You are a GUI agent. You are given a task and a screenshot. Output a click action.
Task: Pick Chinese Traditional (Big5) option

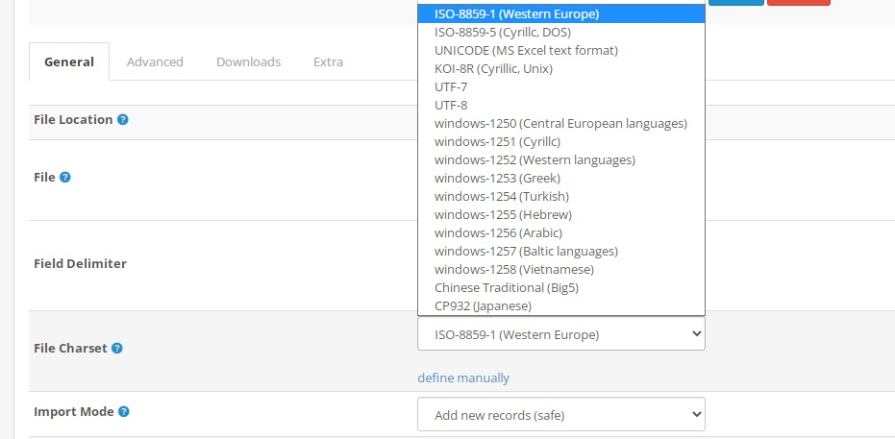coord(506,287)
